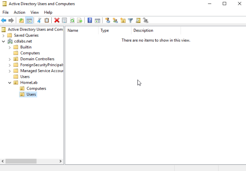Create a new user with toolbar icon
The image size is (246, 171).
point(108,20)
